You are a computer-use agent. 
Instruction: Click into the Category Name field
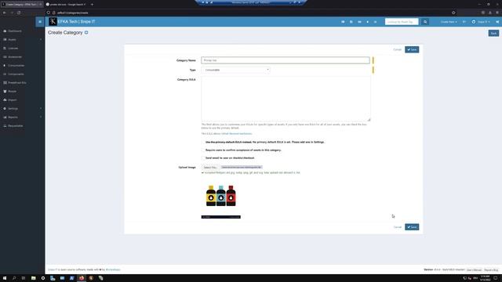click(x=286, y=60)
